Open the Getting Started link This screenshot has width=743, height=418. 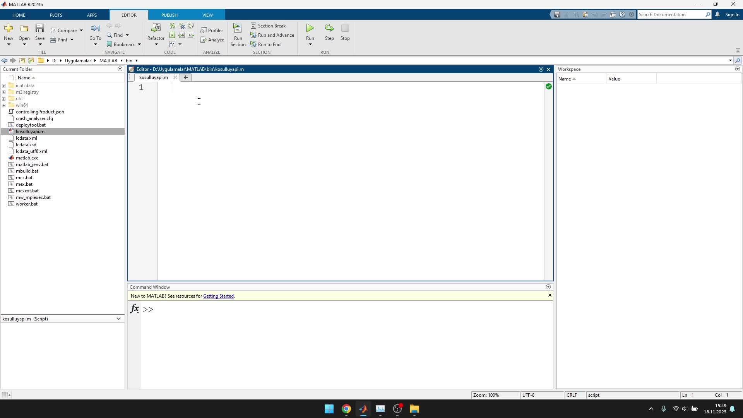point(218,296)
